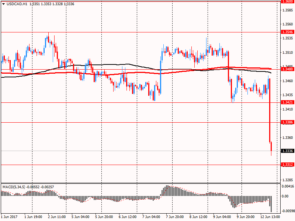Select the current price label 1.3336
The height and width of the screenshot is (221, 295).
coord(288,151)
